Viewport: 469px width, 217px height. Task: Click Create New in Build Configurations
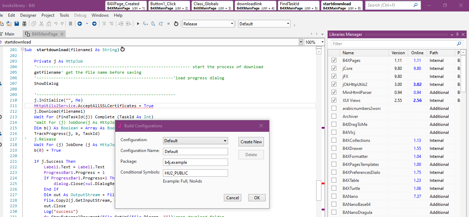coord(251,142)
